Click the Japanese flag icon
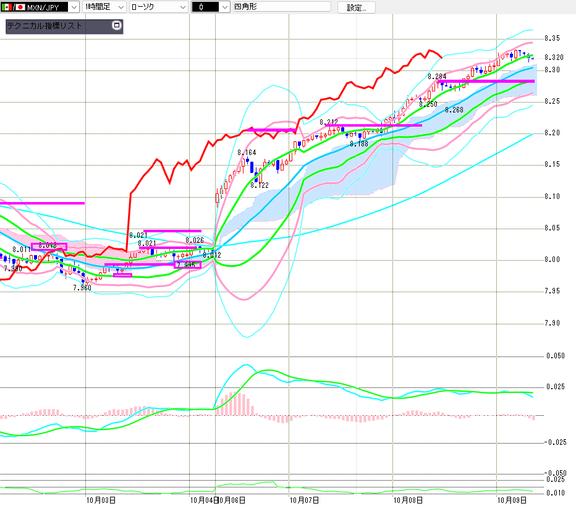This screenshot has height=506, width=576. 20,7
